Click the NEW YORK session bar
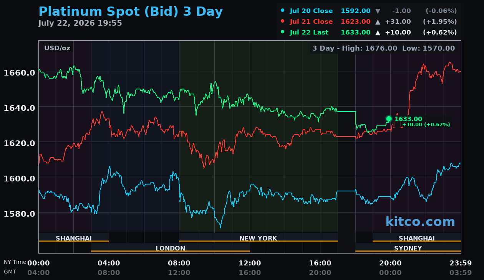484x280 pixels. click(x=259, y=238)
